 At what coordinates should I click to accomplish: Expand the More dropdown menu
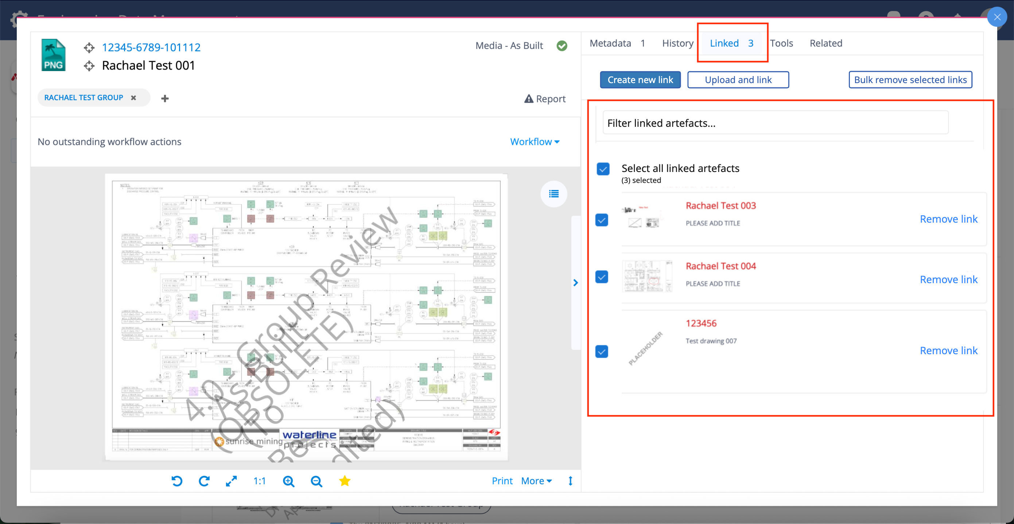[x=536, y=481]
